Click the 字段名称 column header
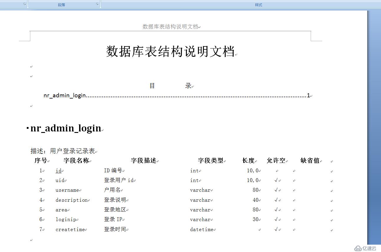The height and width of the screenshot is (252, 381). coord(76,161)
